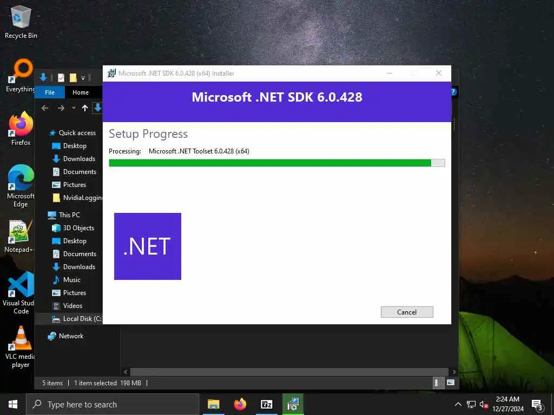Open recent locations dropdown in File Explorer
This screenshot has width=554, height=415.
point(74,108)
